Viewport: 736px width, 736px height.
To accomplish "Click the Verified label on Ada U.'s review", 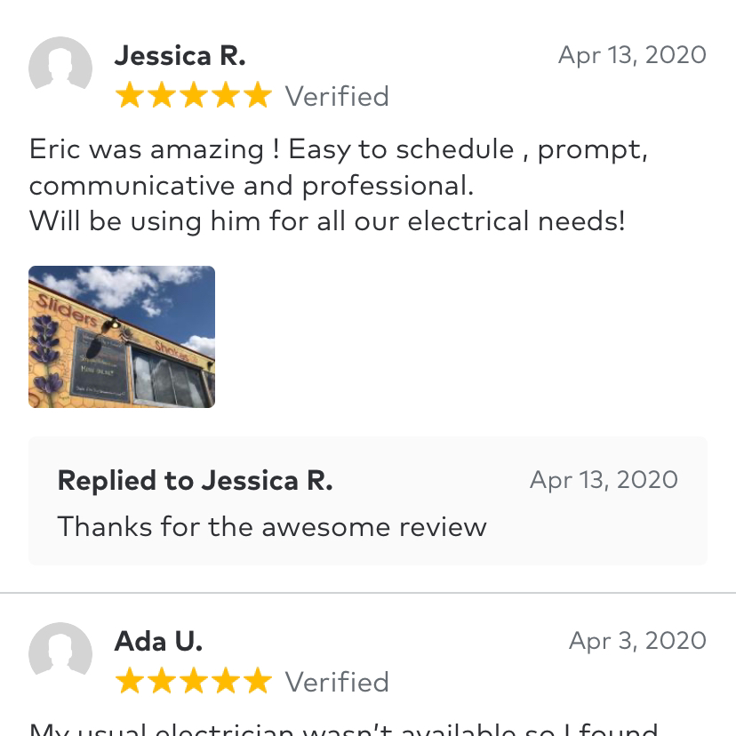I will (x=337, y=682).
